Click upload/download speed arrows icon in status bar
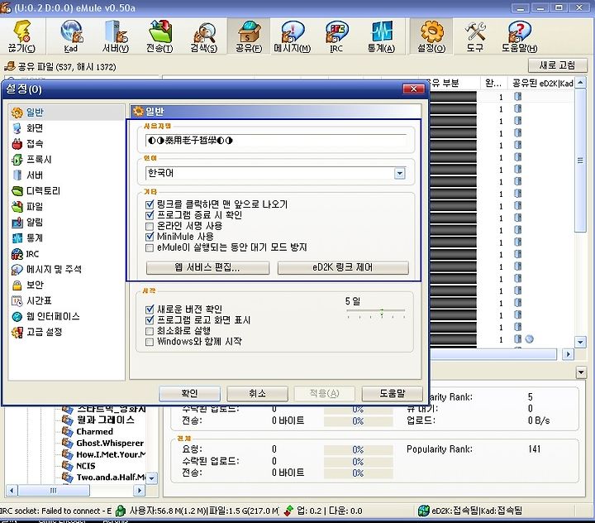This screenshot has height=523, width=595. pos(288,511)
